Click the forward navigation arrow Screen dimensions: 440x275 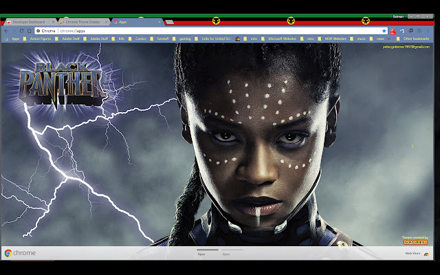click(x=14, y=31)
